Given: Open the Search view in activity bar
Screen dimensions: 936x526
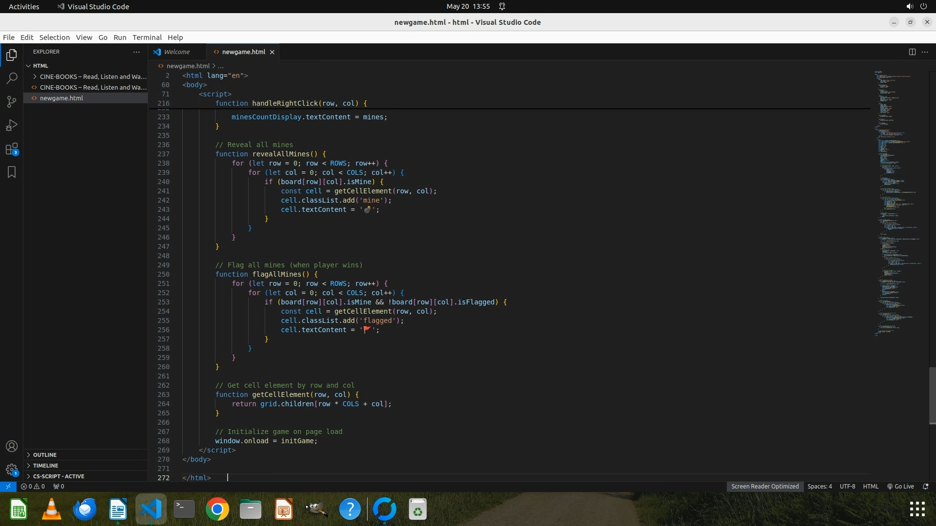Looking at the screenshot, I should [x=12, y=78].
